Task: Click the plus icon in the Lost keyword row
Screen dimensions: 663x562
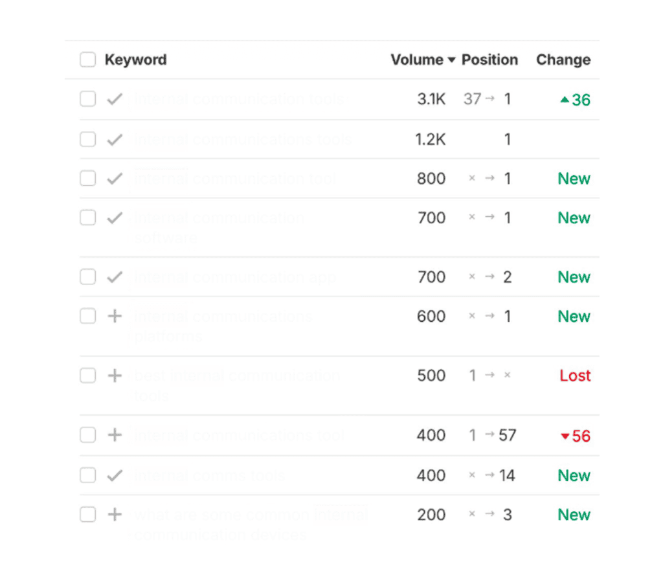Action: pos(115,376)
